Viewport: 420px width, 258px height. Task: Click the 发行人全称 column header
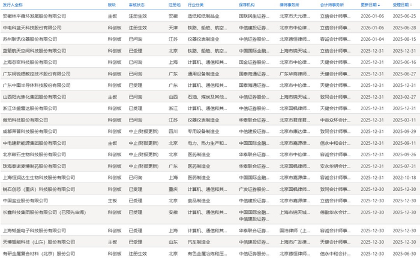tap(13, 5)
